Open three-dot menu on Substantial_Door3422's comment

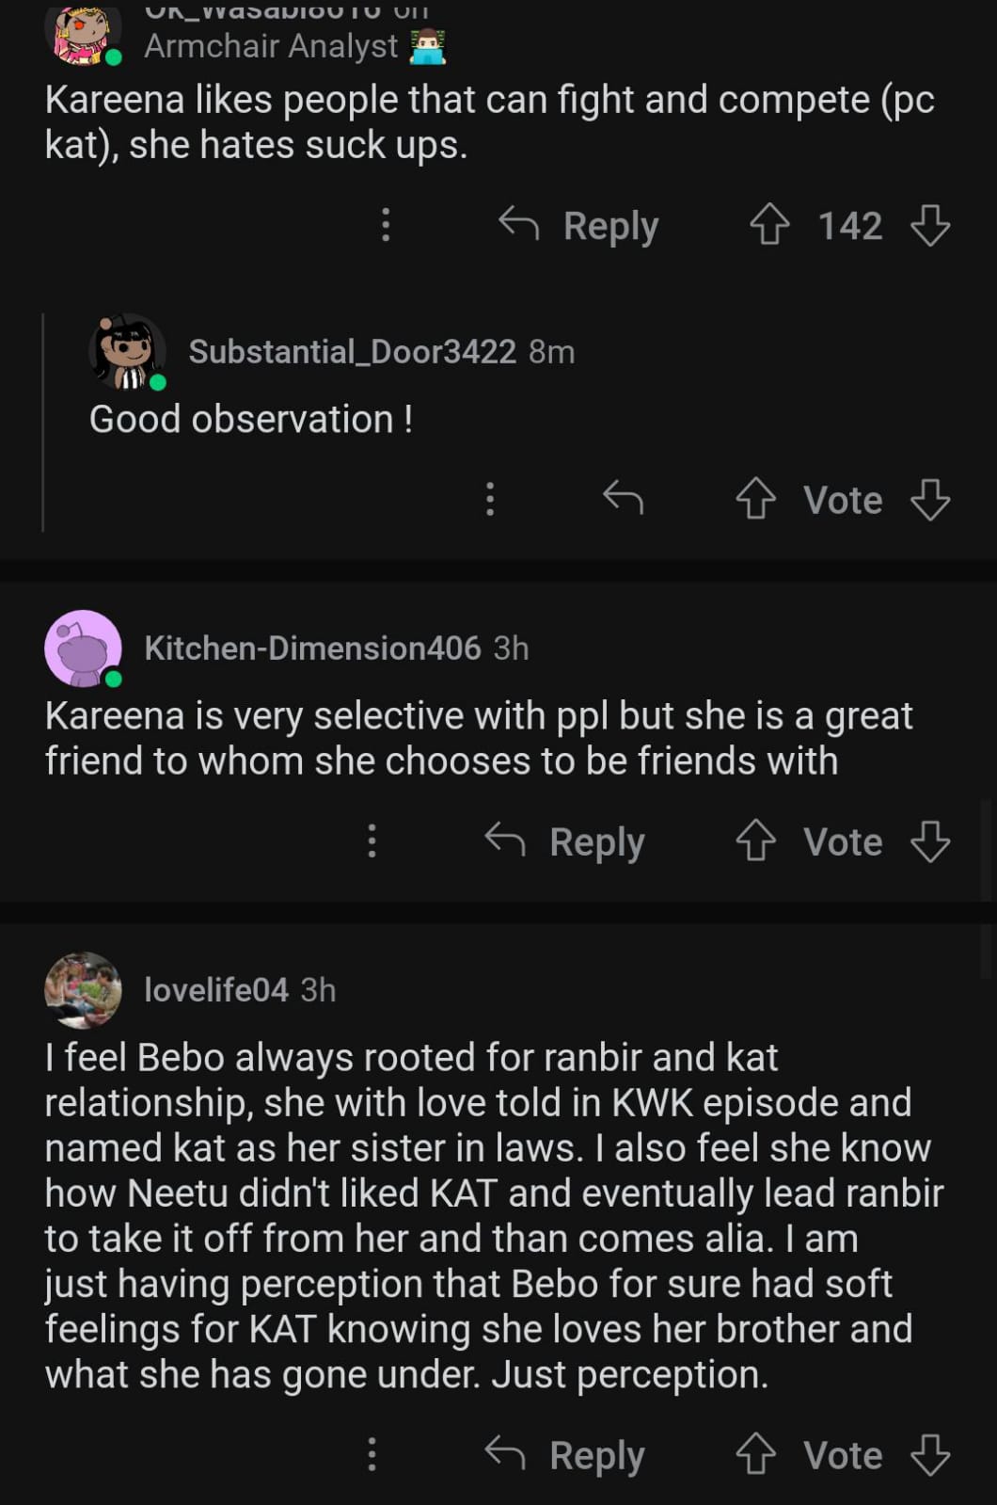coord(490,499)
